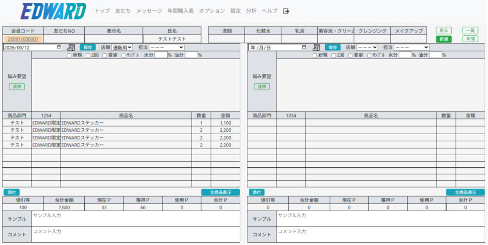Viewport: 488px width, 245px height.
Task: Open the ヘルプ menu item
Action: point(270,11)
